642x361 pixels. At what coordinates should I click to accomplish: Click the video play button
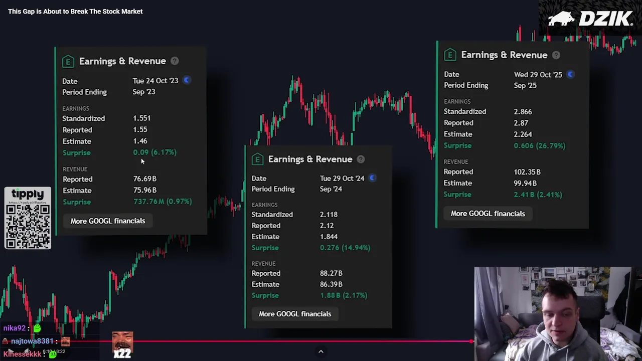click(x=11, y=351)
